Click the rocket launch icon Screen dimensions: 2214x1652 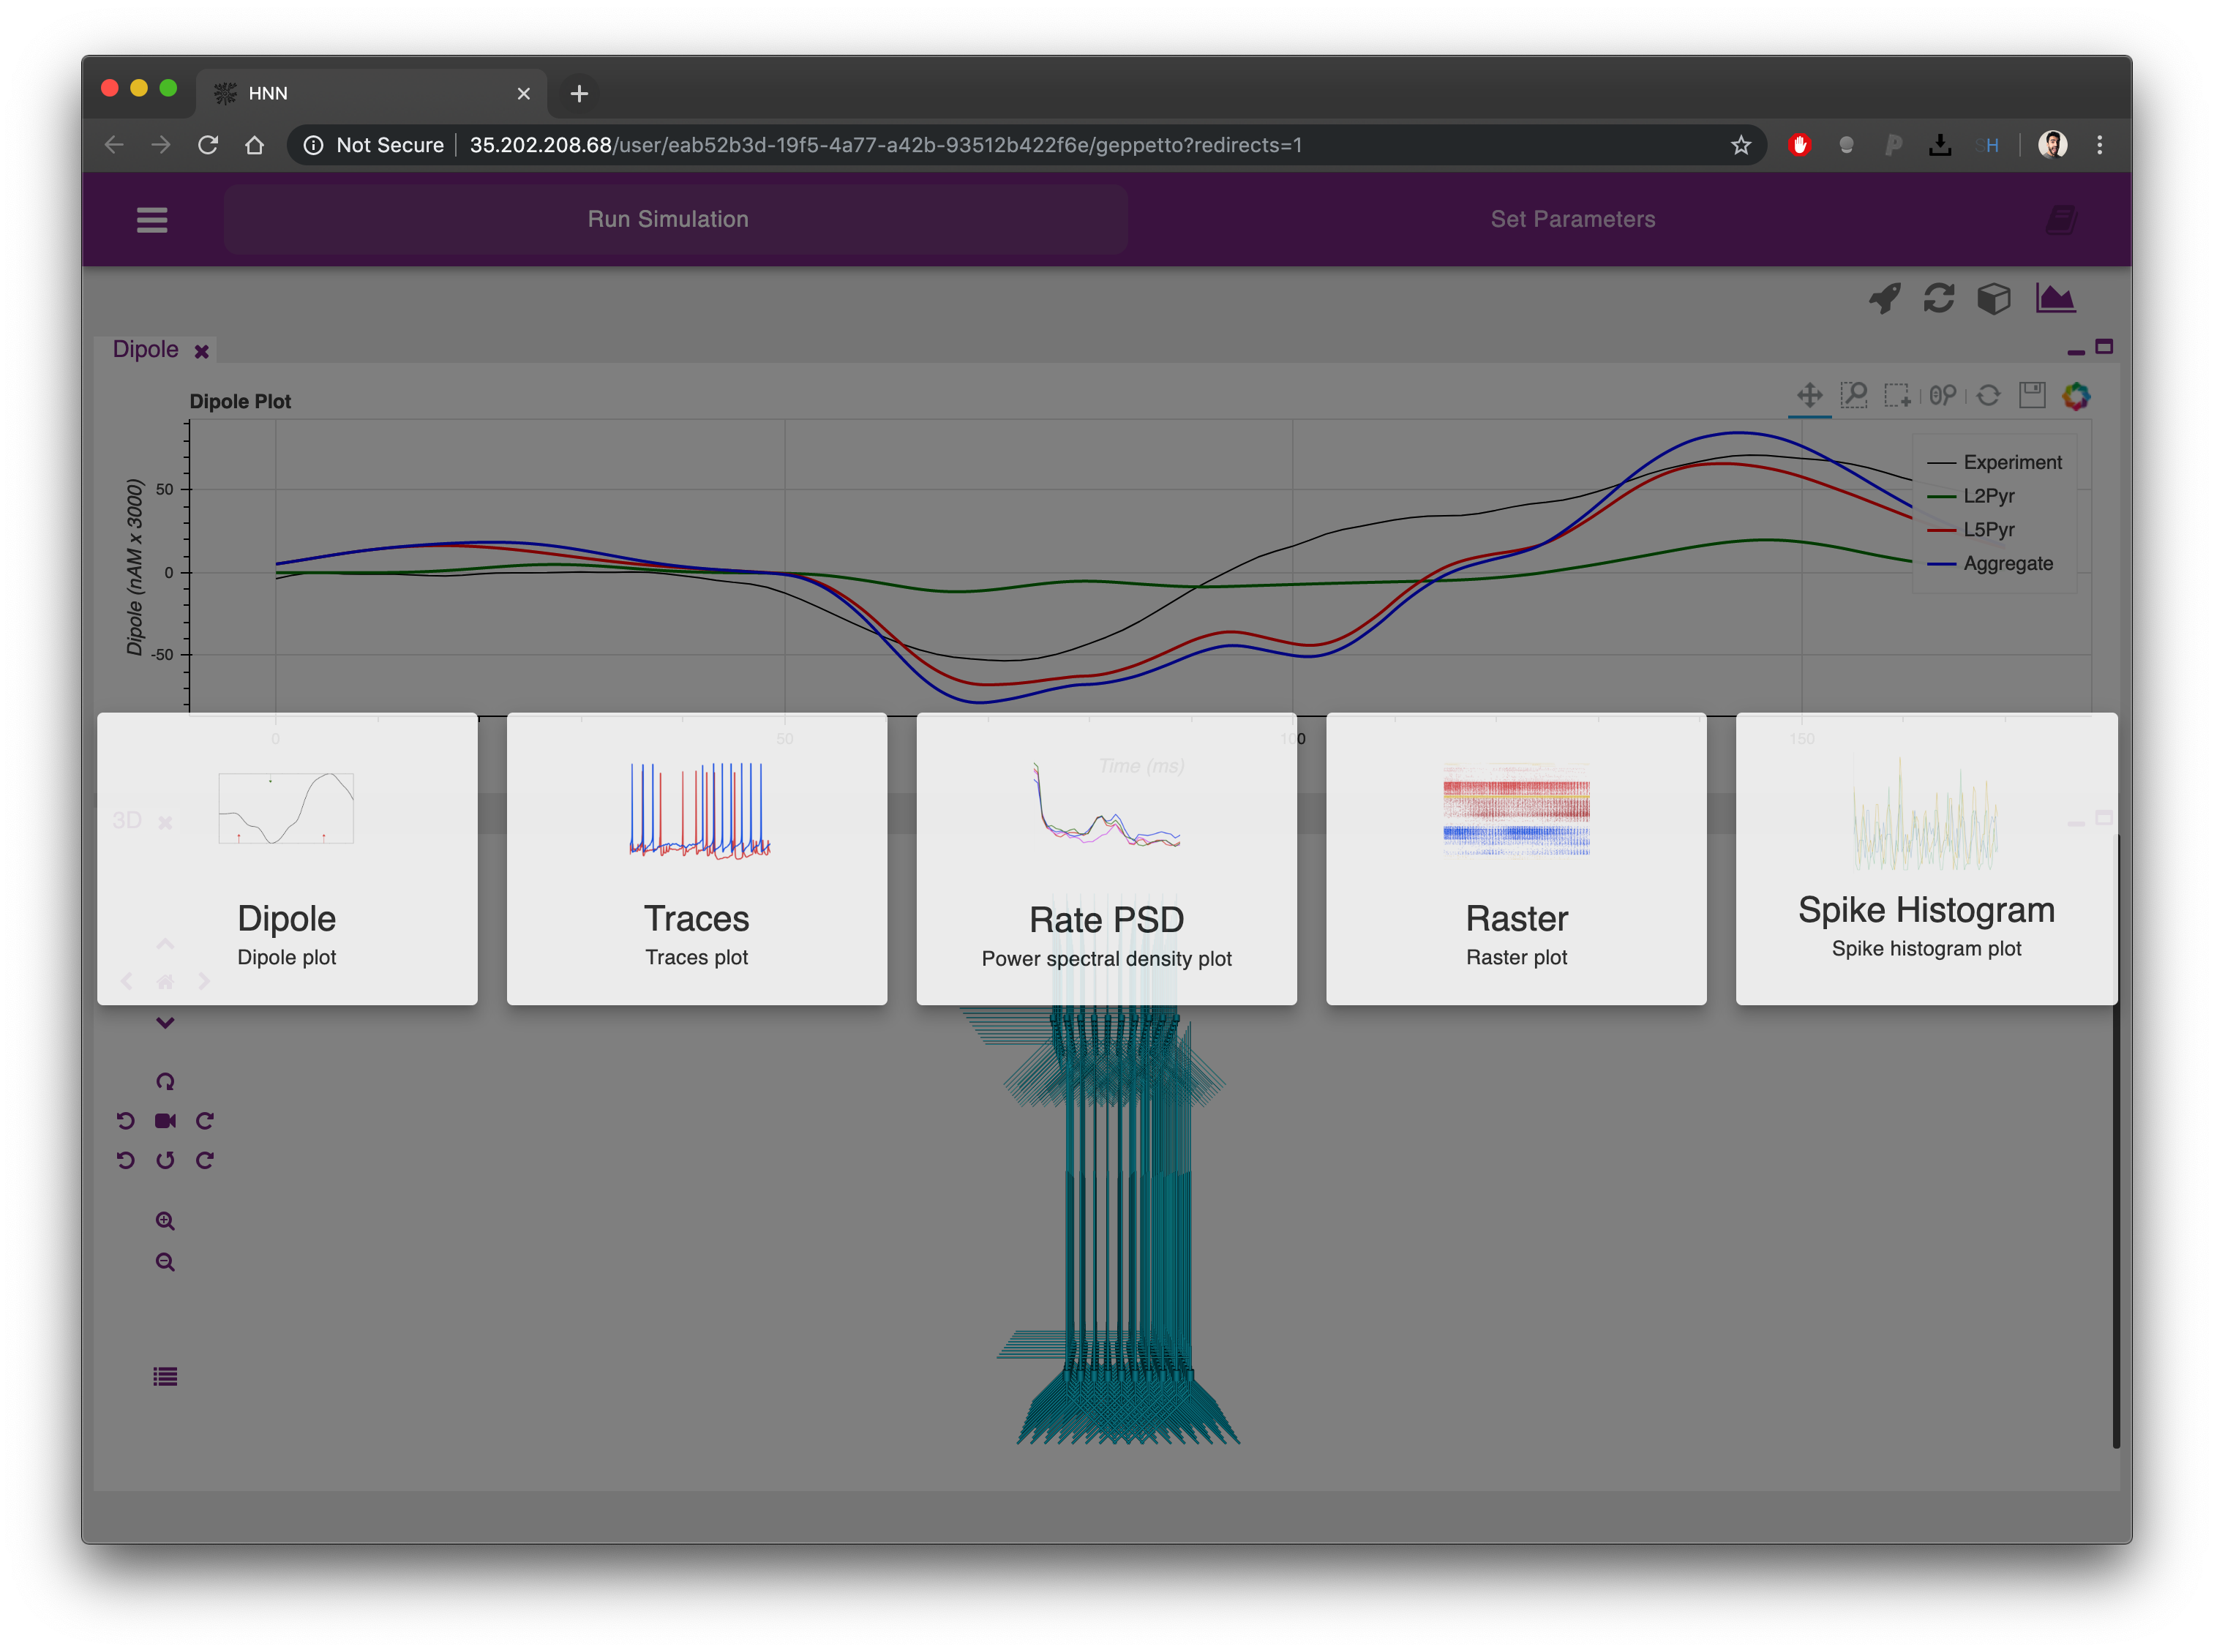tap(1884, 298)
